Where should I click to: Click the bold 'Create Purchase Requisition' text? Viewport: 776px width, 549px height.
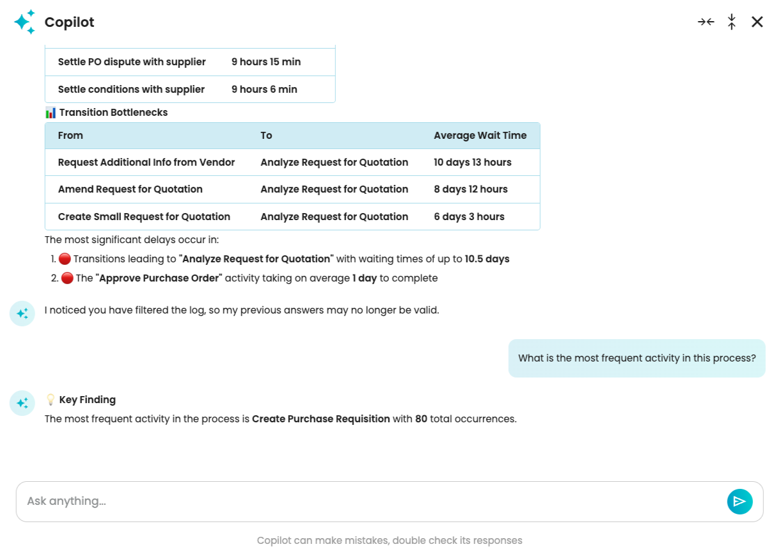click(x=321, y=419)
